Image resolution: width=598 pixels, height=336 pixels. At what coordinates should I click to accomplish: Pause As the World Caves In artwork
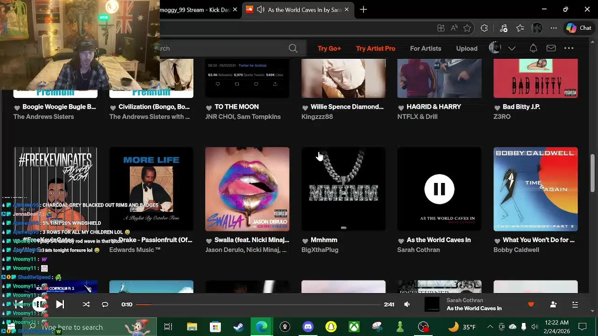pos(439,189)
